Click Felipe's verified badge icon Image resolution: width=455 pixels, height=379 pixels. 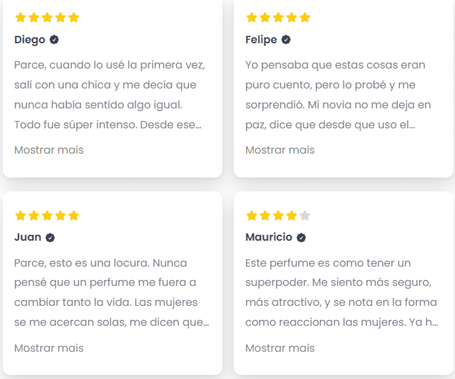click(286, 40)
